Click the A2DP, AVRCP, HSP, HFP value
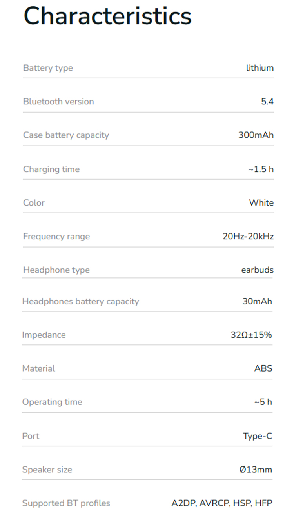294x510 pixels. pos(222,503)
